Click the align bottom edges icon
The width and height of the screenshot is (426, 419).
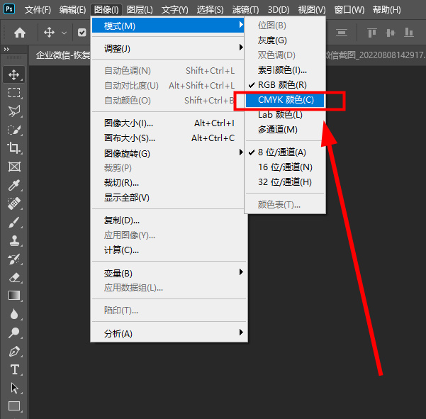(x=408, y=33)
